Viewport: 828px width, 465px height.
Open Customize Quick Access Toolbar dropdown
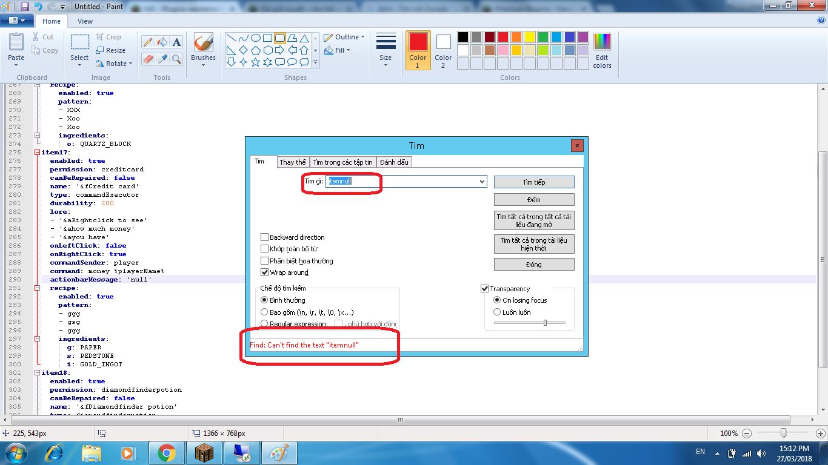click(62, 7)
